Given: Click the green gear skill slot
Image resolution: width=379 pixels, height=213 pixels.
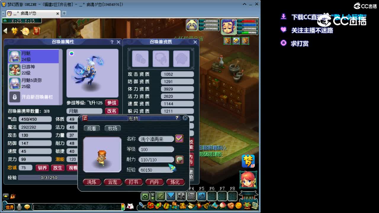Looking at the screenshot, I should click(x=145, y=196).
